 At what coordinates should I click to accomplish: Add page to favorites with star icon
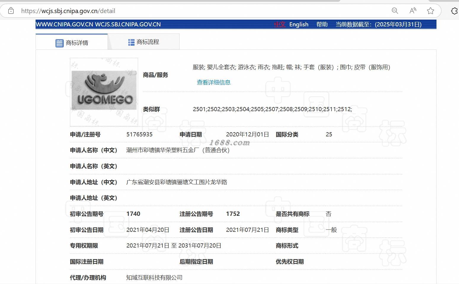tap(431, 11)
